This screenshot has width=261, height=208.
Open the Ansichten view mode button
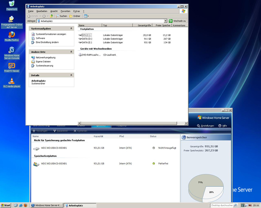(x=86, y=16)
